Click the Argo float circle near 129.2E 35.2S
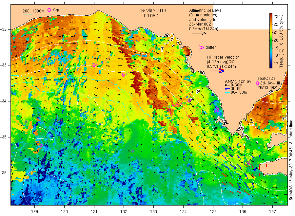Viewport: 295px width, 216px height. click(x=41, y=145)
